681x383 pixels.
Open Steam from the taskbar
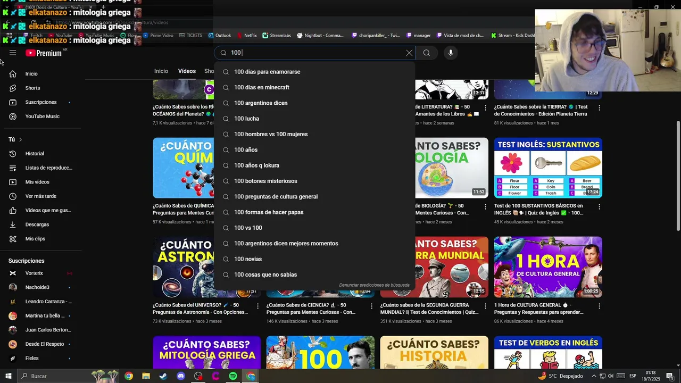pyautogui.click(x=163, y=376)
